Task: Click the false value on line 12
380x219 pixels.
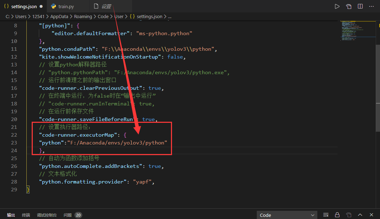Action: 175,57
